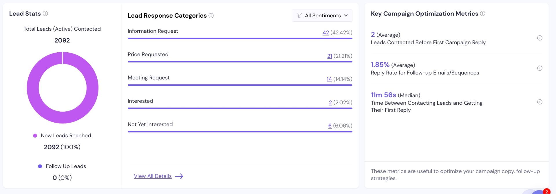Viewport: 556px width, 194px height.
Task: Click the Lead Stats heading
Action: pyautogui.click(x=25, y=14)
